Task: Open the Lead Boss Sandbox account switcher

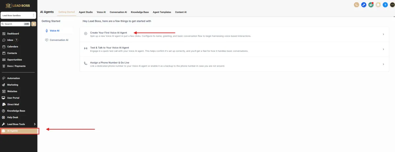Action: [x=18, y=15]
